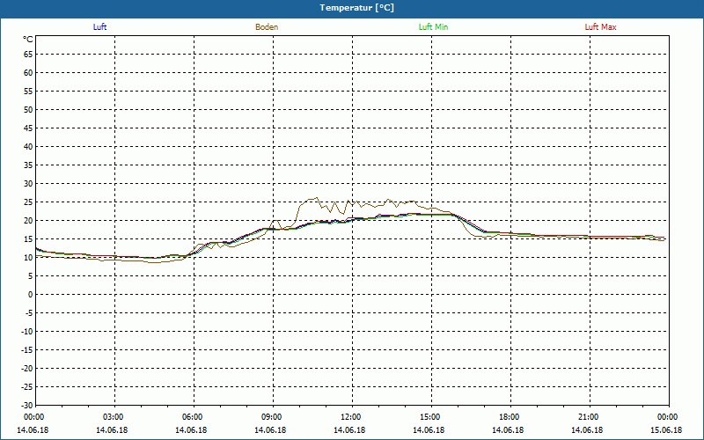The width and height of the screenshot is (704, 440).
Task: Click the 40 value on y-axis
Action: (28, 147)
